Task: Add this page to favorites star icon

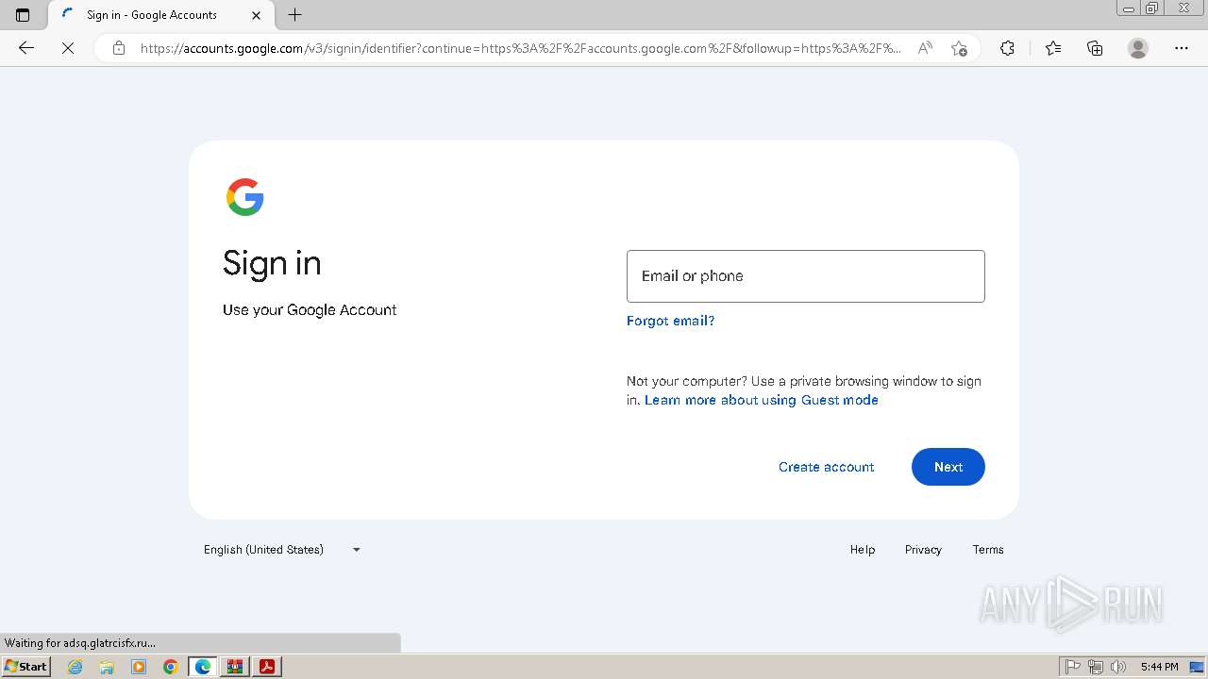Action: (x=959, y=48)
